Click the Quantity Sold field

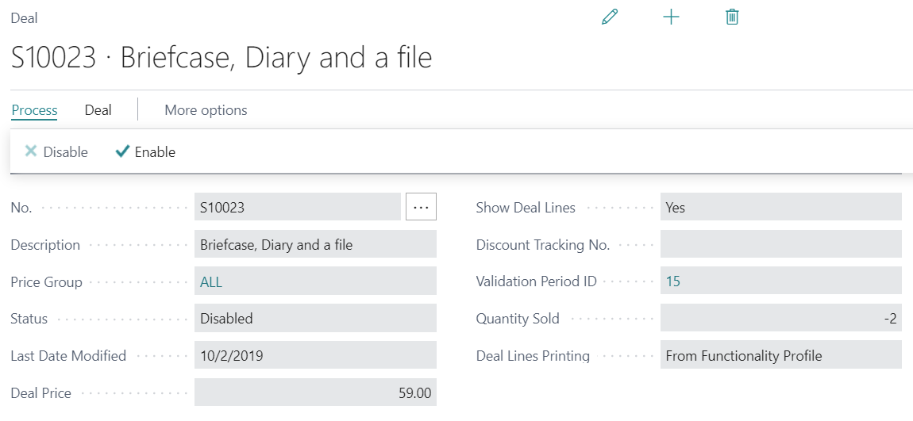point(780,319)
